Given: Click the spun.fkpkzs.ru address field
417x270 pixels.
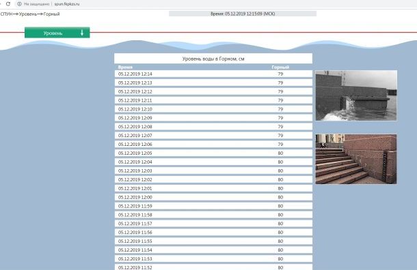Looking at the screenshot, I should click(x=67, y=4).
